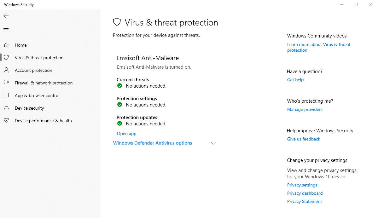
Task: Expand Windows Defender Antivirus options chevron
Action: [213, 143]
